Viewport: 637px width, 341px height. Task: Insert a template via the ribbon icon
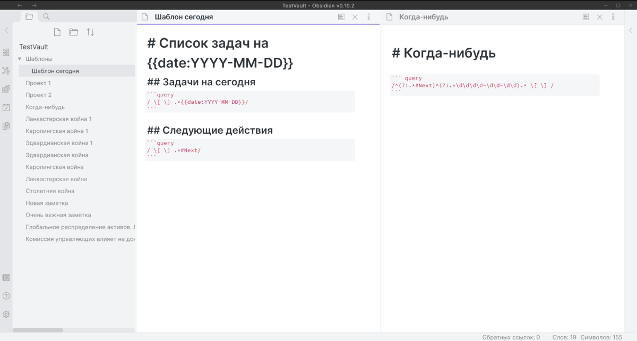click(6, 126)
